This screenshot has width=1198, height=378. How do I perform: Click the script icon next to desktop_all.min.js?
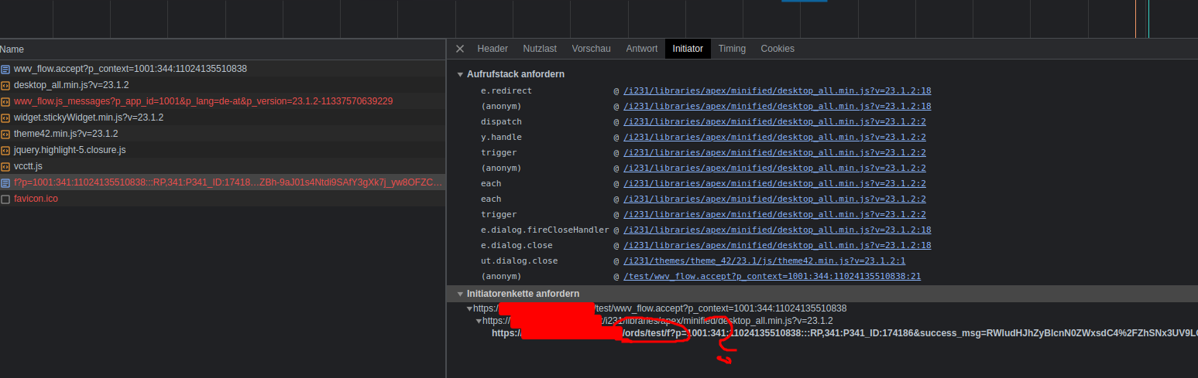pos(5,85)
